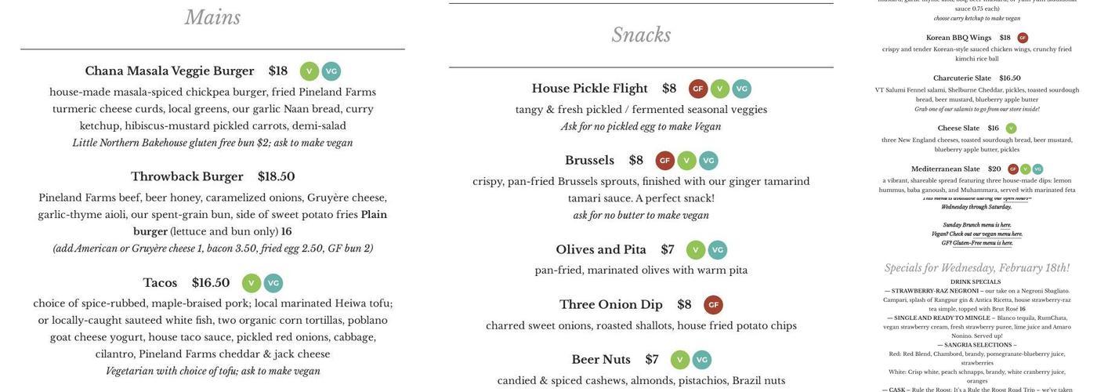Click the GF badge on Three Onion Dip
This screenshot has width=1097, height=392.
[x=713, y=305]
